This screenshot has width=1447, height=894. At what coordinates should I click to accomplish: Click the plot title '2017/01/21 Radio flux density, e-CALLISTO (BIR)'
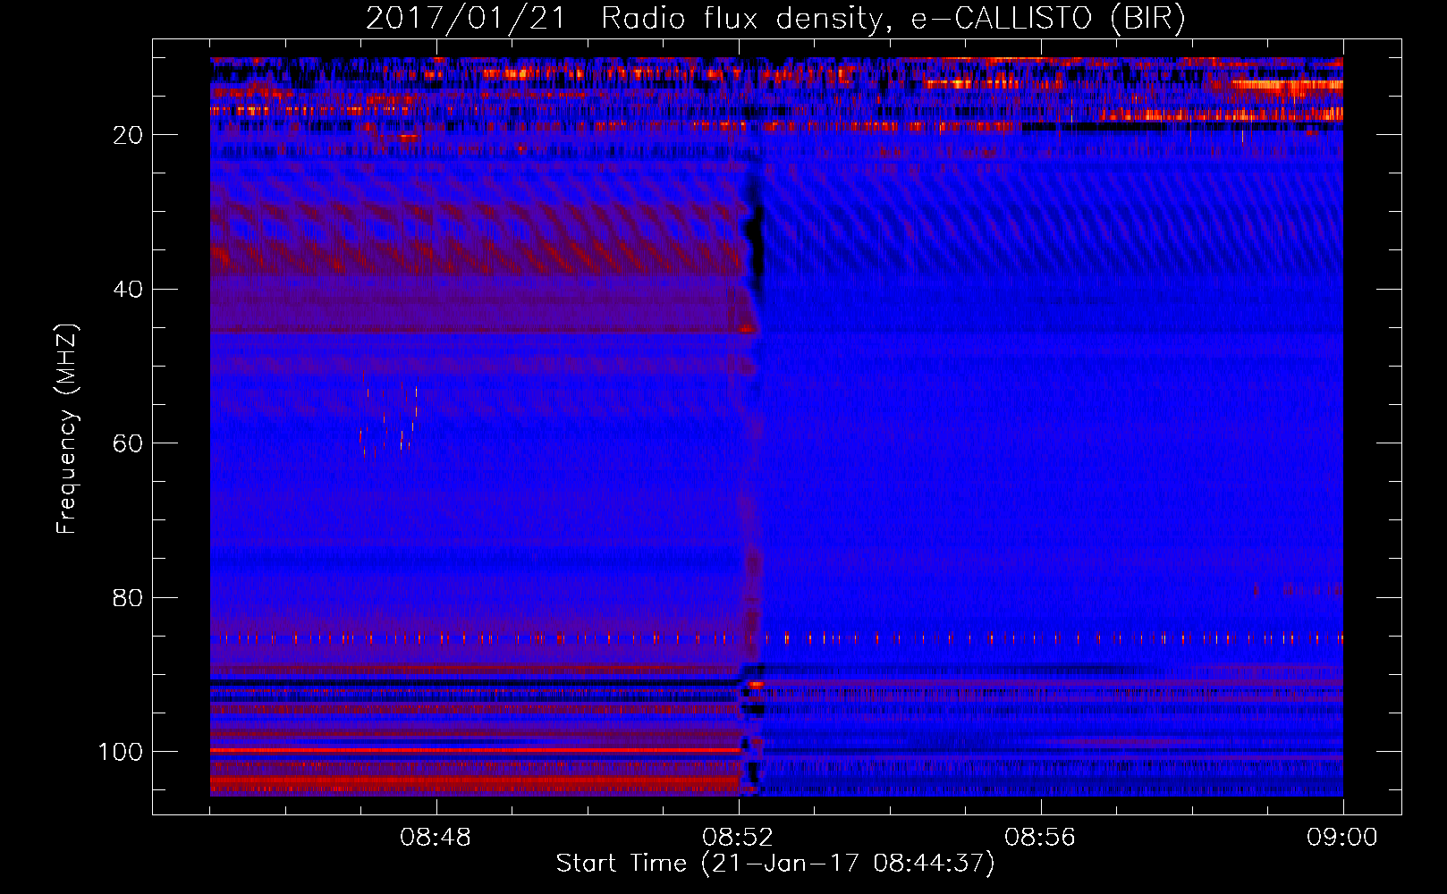click(x=775, y=19)
